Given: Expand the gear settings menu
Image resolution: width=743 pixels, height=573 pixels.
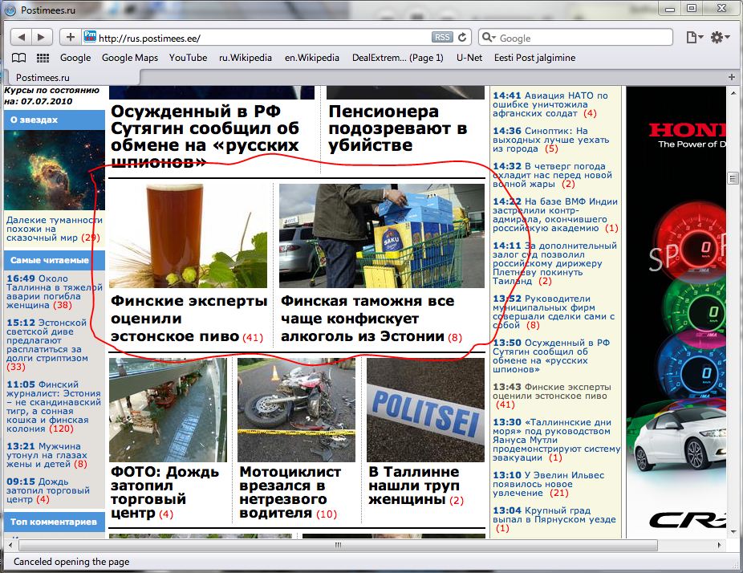Looking at the screenshot, I should coord(720,38).
